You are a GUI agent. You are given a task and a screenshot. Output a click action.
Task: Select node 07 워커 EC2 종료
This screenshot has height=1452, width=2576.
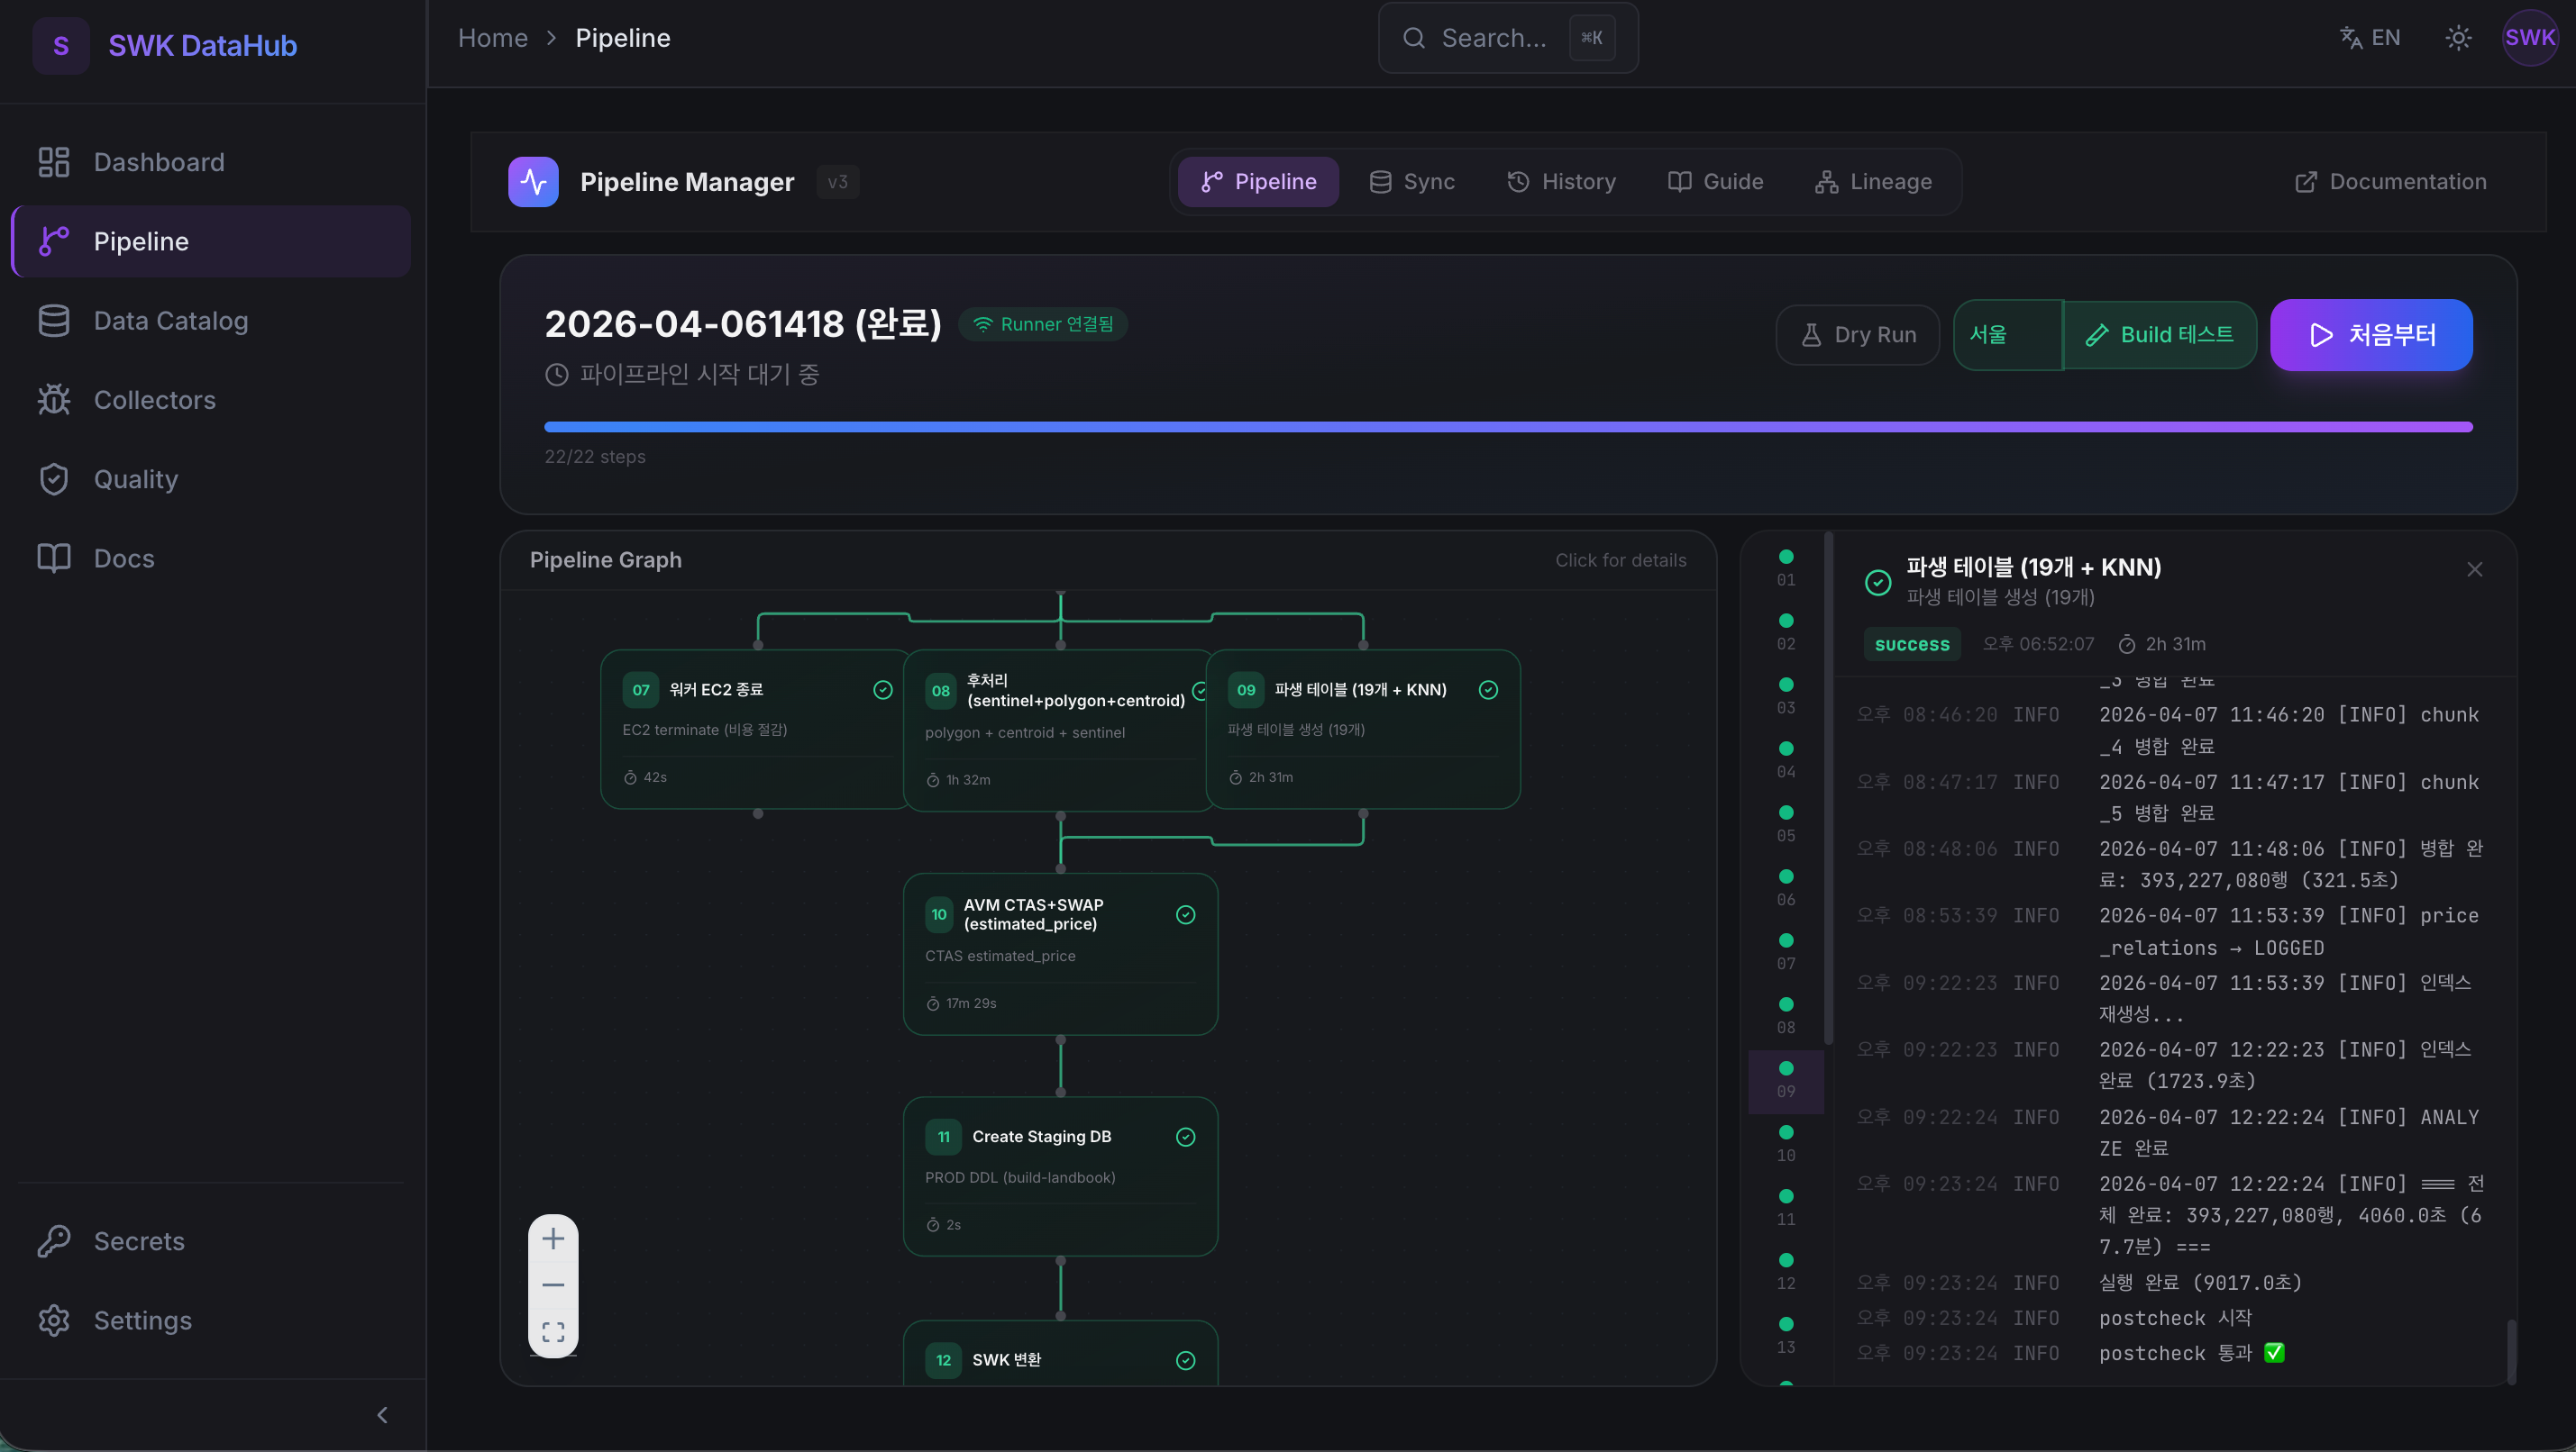coord(755,730)
